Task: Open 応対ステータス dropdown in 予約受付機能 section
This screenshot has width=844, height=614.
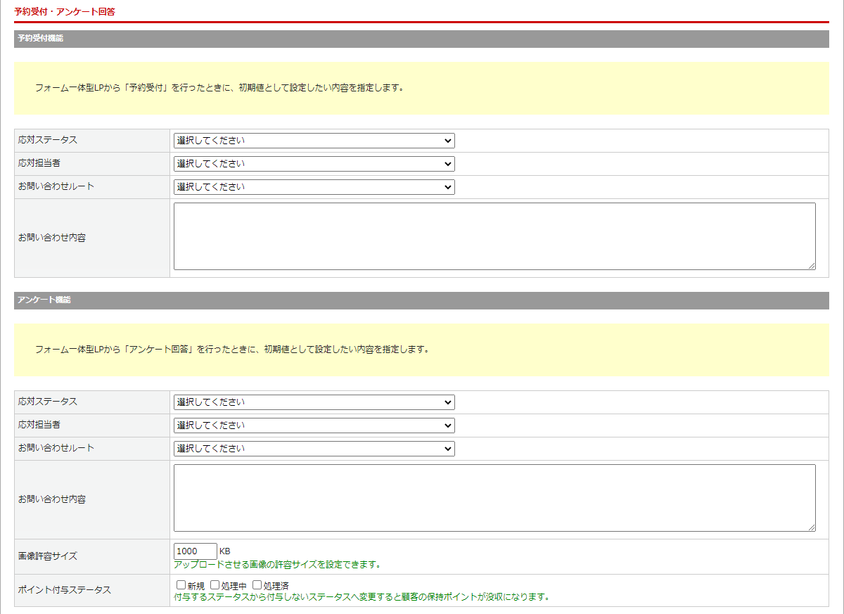Action: click(314, 141)
